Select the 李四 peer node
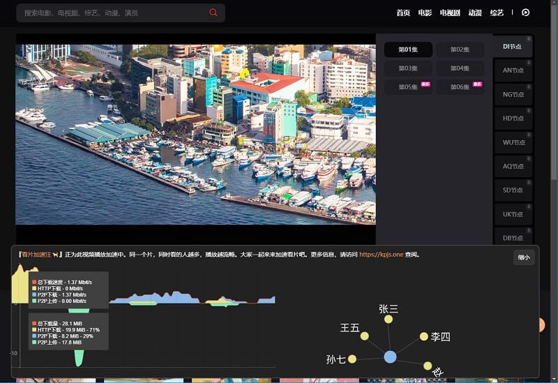Image resolution: width=558 pixels, height=383 pixels. click(423, 336)
